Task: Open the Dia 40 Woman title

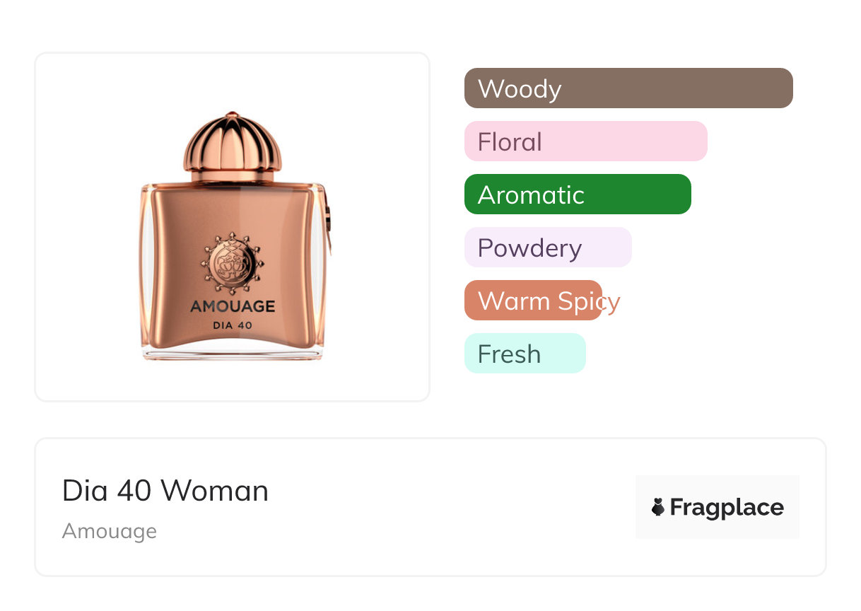Action: (165, 491)
